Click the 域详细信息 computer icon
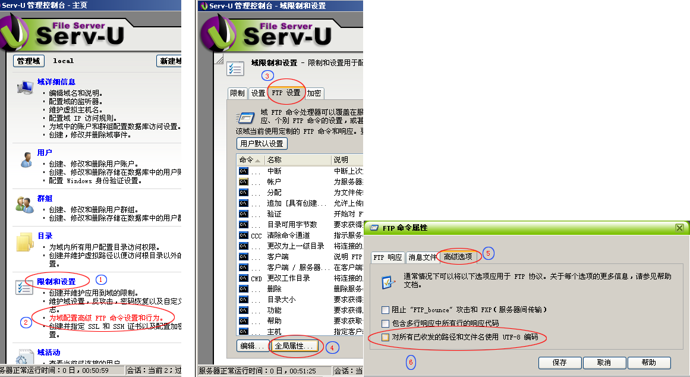 click(25, 87)
